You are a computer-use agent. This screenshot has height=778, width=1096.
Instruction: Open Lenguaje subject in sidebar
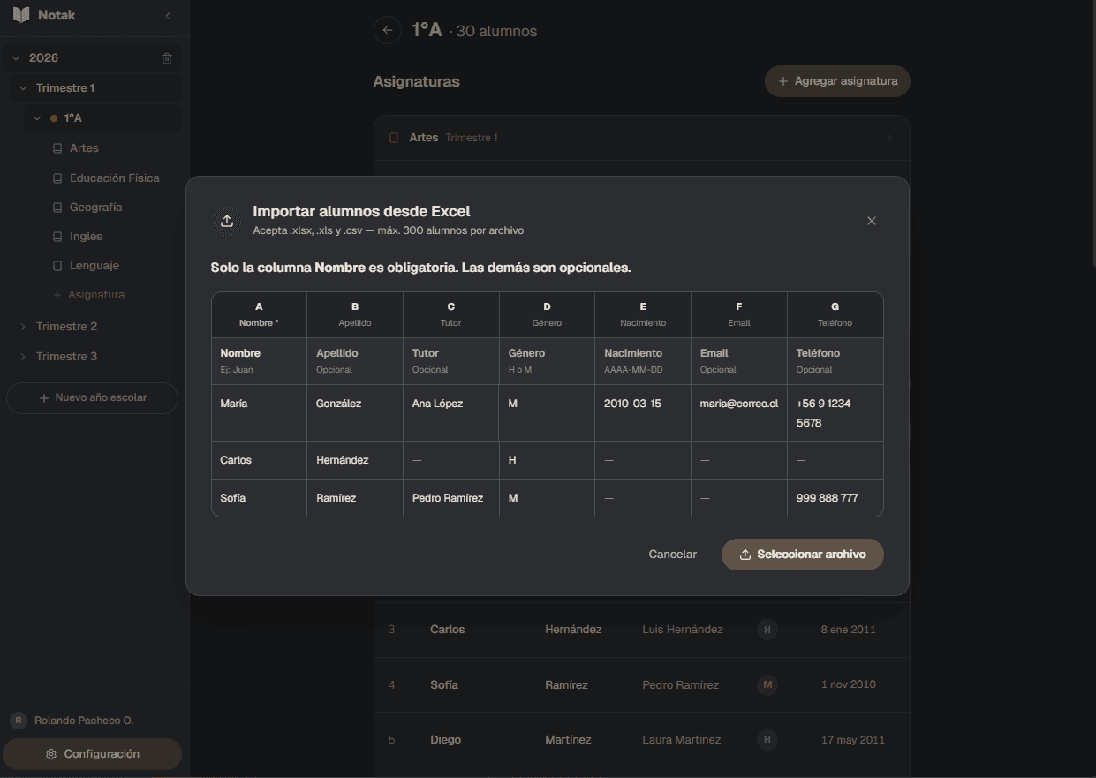point(94,266)
